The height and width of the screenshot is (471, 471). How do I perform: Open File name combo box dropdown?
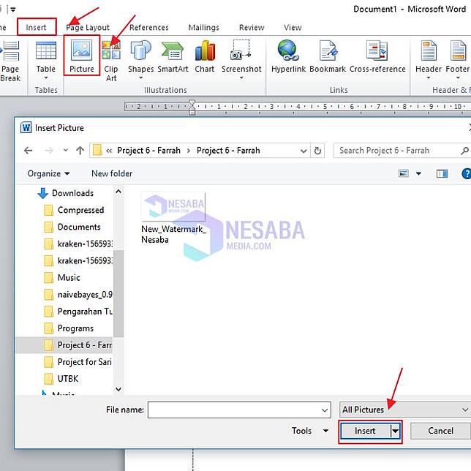[x=325, y=410]
